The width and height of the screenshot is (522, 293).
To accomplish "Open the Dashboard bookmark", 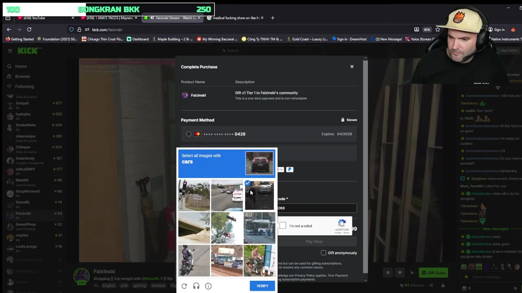I will coord(137,39).
